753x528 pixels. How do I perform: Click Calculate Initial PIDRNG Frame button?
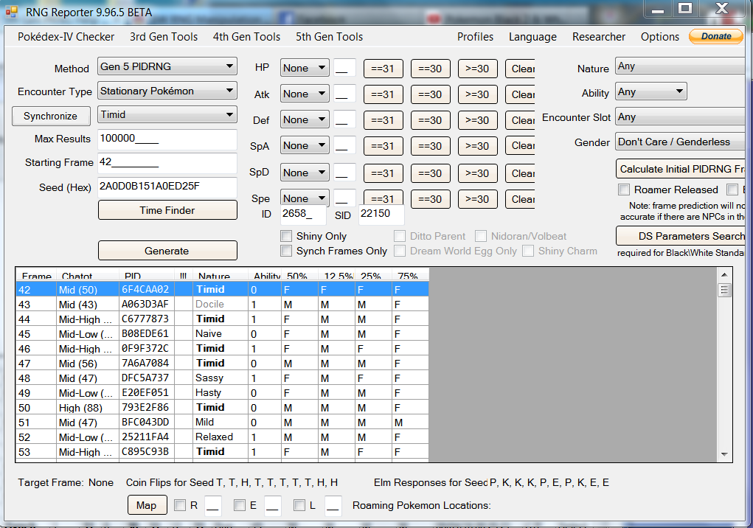click(681, 169)
